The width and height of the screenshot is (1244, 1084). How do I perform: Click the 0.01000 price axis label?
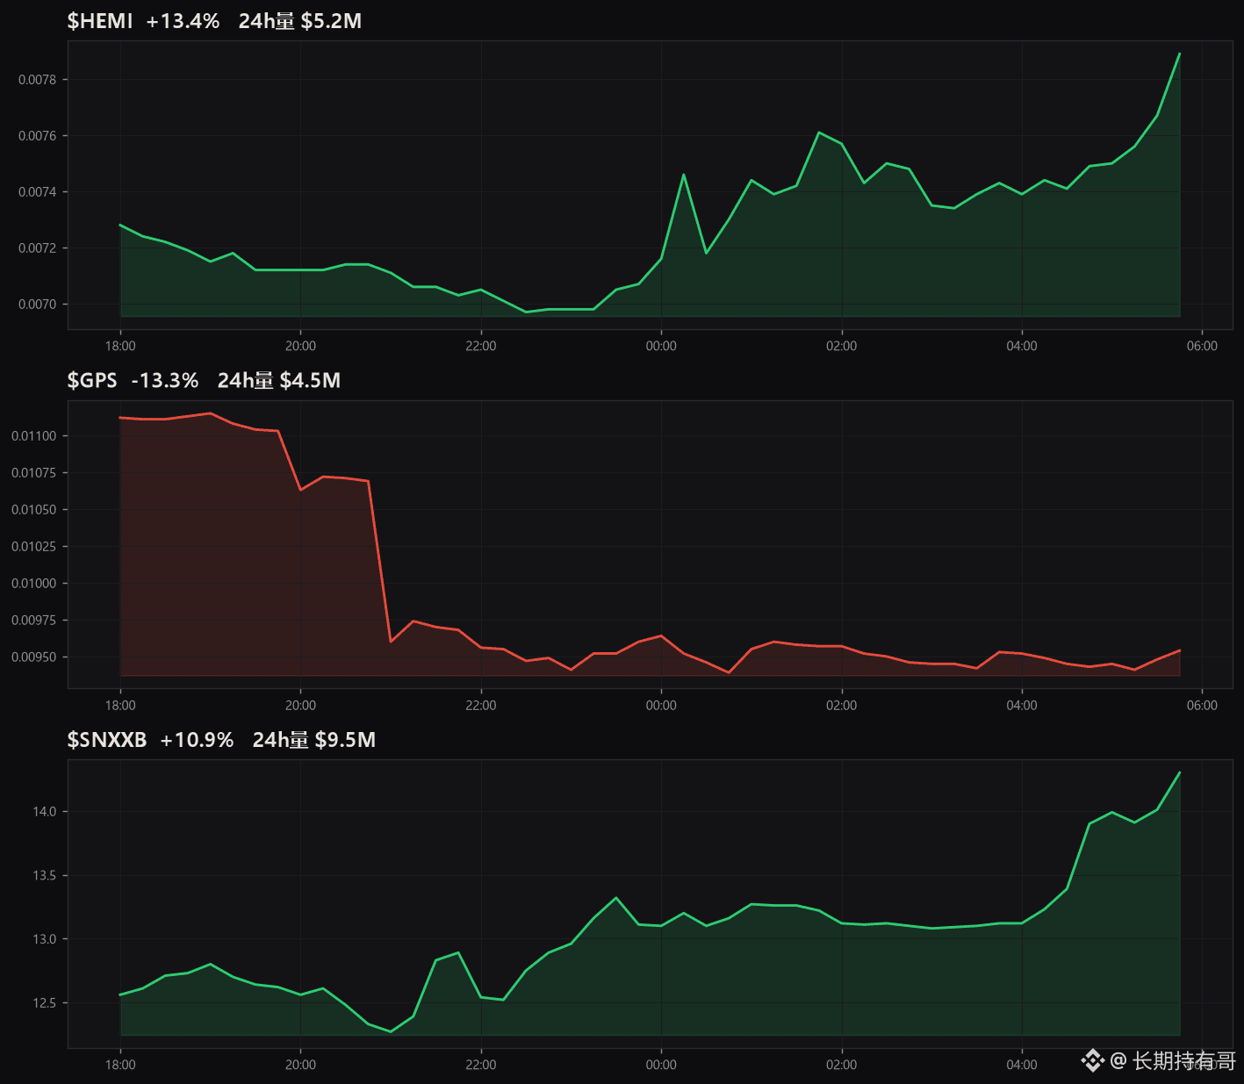click(x=33, y=584)
